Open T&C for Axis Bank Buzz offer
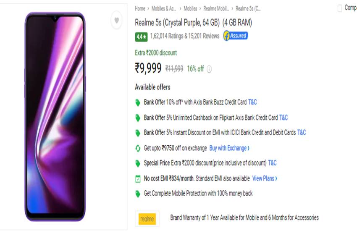 252,102
